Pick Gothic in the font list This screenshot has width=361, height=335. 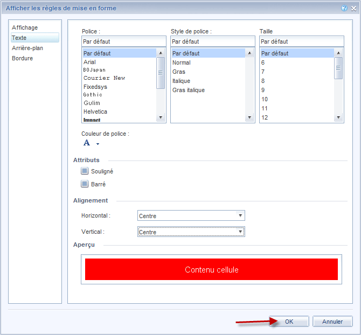tap(119, 95)
